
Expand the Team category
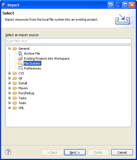9,103
